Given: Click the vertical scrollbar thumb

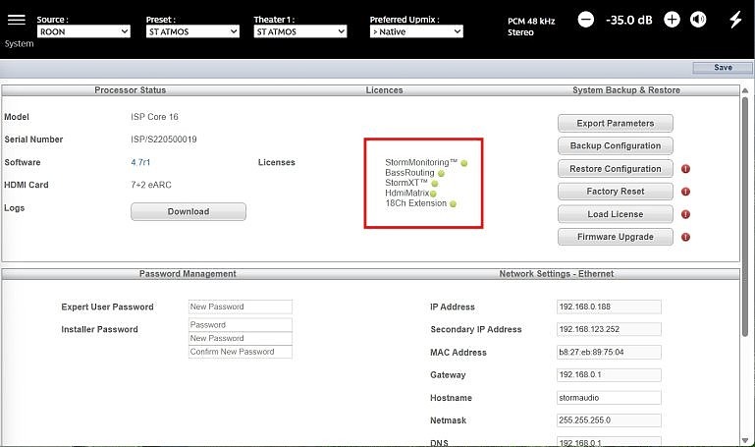Looking at the screenshot, I should [745, 217].
